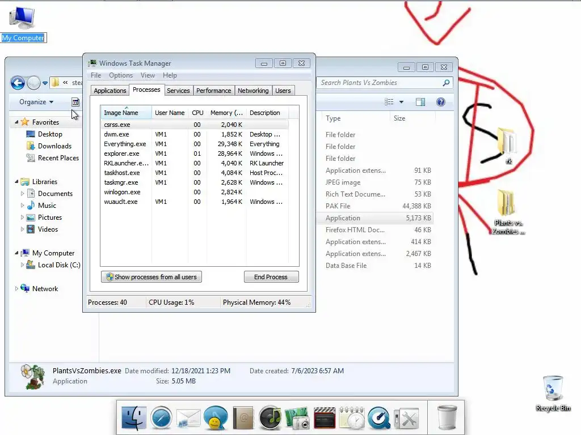
Task: Click the Explorer help question mark icon
Action: point(440,102)
